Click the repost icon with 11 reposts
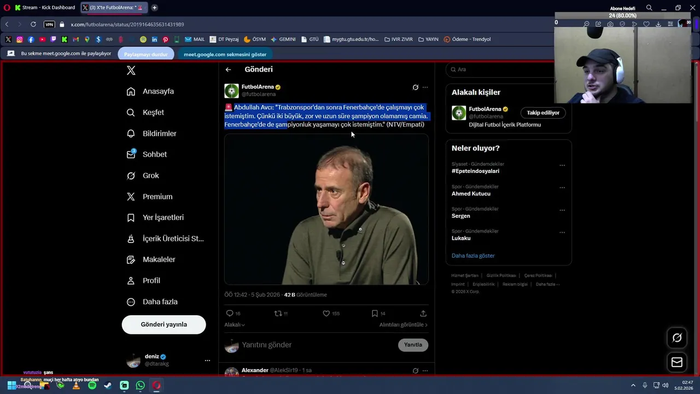This screenshot has width=700, height=394. pyautogui.click(x=278, y=314)
